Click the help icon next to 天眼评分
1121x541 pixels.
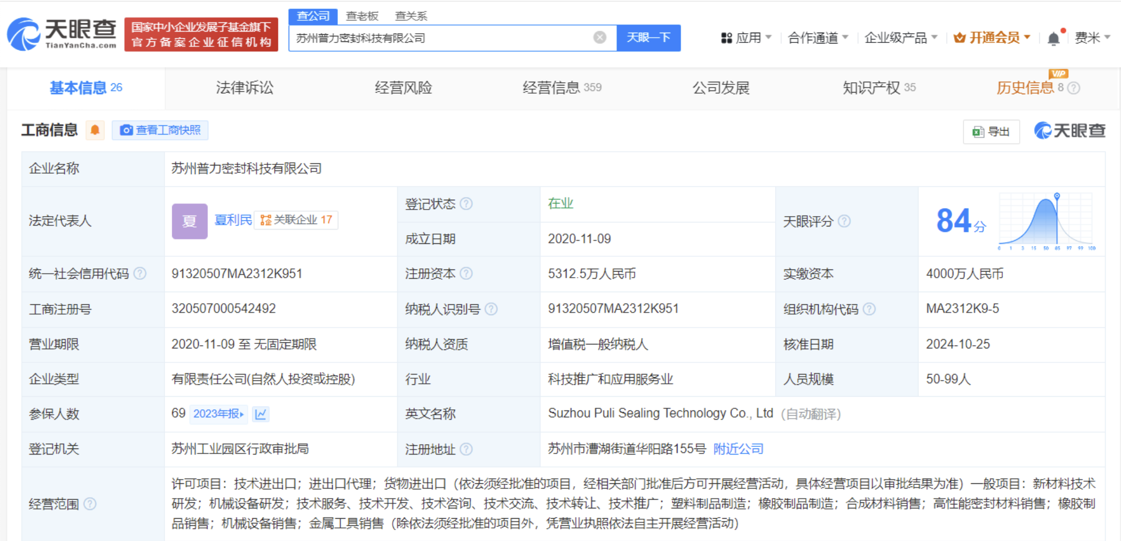click(x=844, y=222)
